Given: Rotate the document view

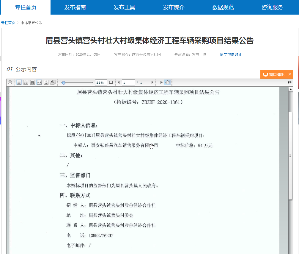Looking at the screenshot, I should coord(53,82).
